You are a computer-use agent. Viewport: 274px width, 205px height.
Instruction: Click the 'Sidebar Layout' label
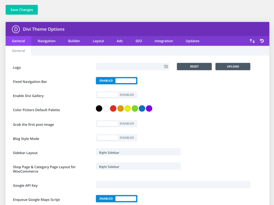click(25, 153)
